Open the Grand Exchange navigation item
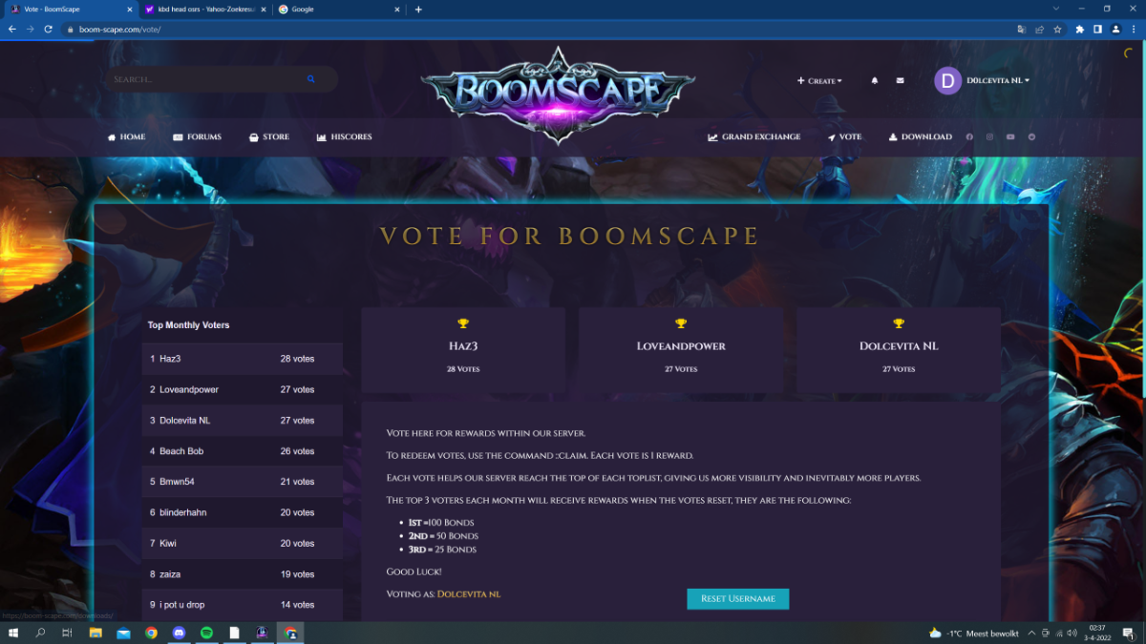1146x644 pixels. (754, 137)
